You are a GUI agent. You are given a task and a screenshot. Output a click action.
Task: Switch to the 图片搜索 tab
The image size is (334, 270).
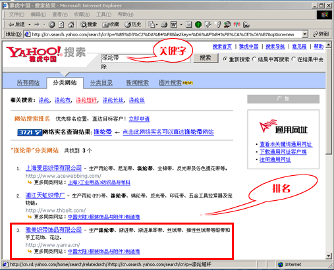click(x=171, y=83)
